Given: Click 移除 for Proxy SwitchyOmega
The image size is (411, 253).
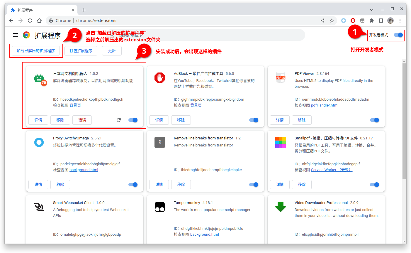Looking at the screenshot, I should click(x=60, y=185).
